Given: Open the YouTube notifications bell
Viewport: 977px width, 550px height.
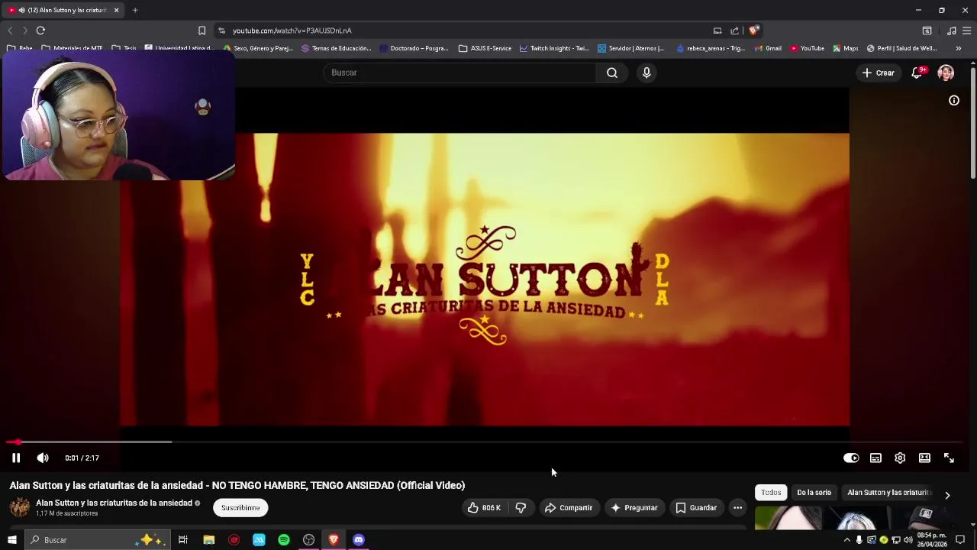Looking at the screenshot, I should pos(917,73).
